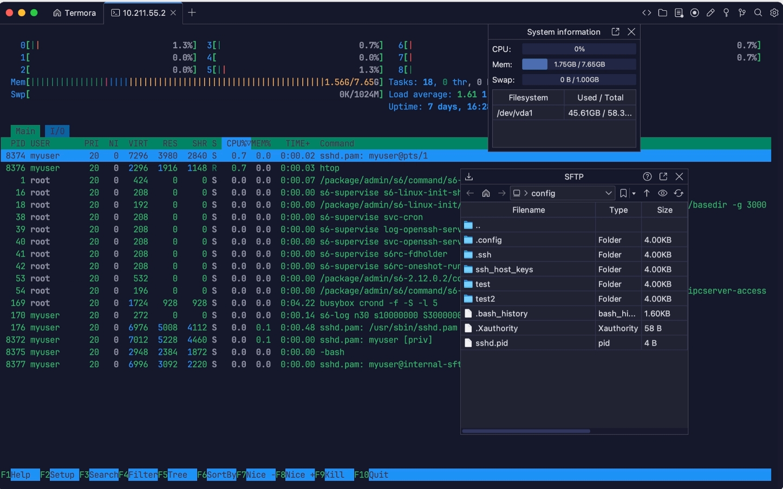This screenshot has height=489, width=783.
Task: Toggle hidden files eye icon in SFTP
Action: tap(662, 193)
